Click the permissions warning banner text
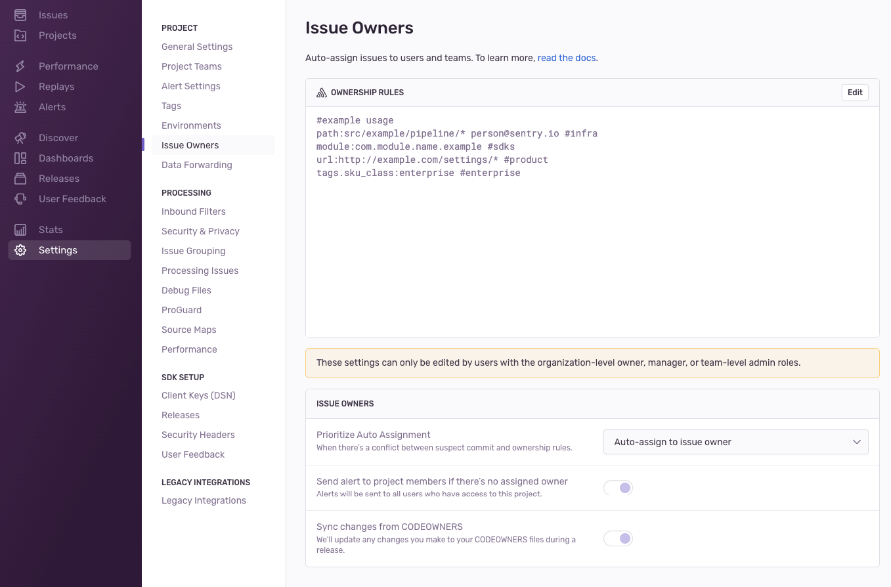891x587 pixels. click(x=558, y=362)
